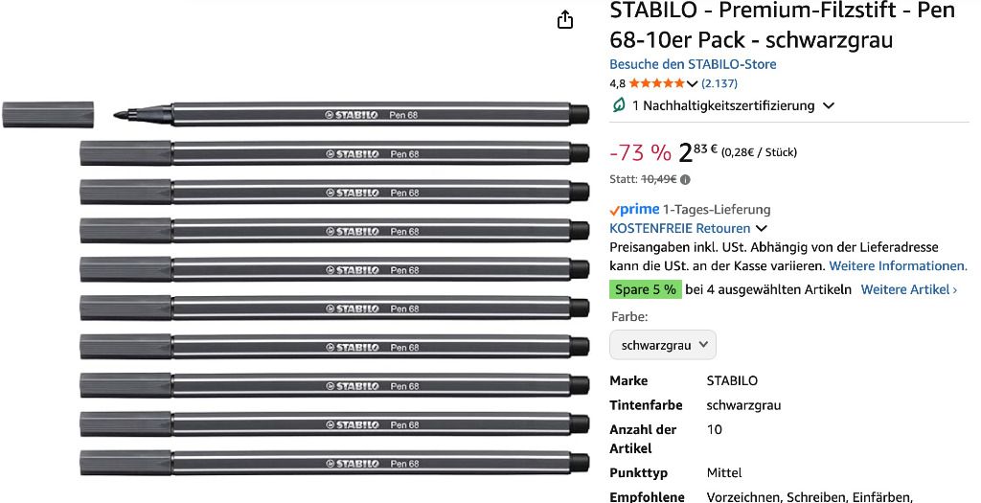Visit the STABILO-Store link
Viewport: 981px width, 503px height.
tap(693, 64)
